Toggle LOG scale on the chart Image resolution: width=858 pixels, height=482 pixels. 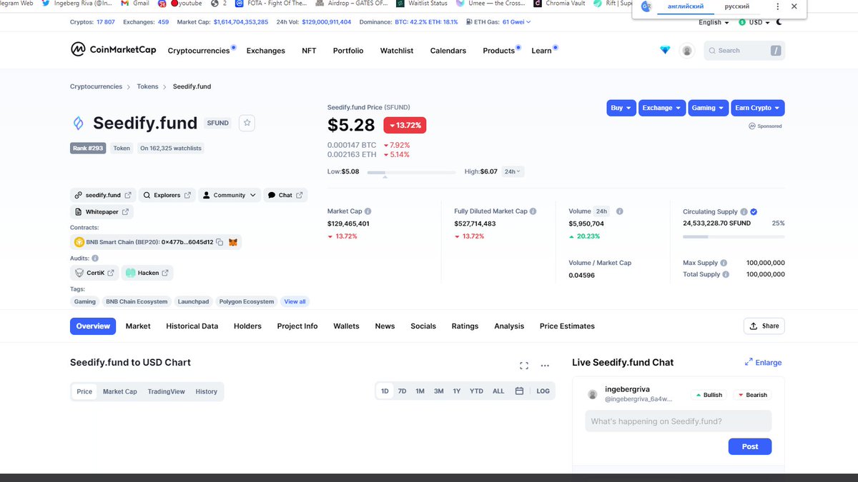point(543,391)
